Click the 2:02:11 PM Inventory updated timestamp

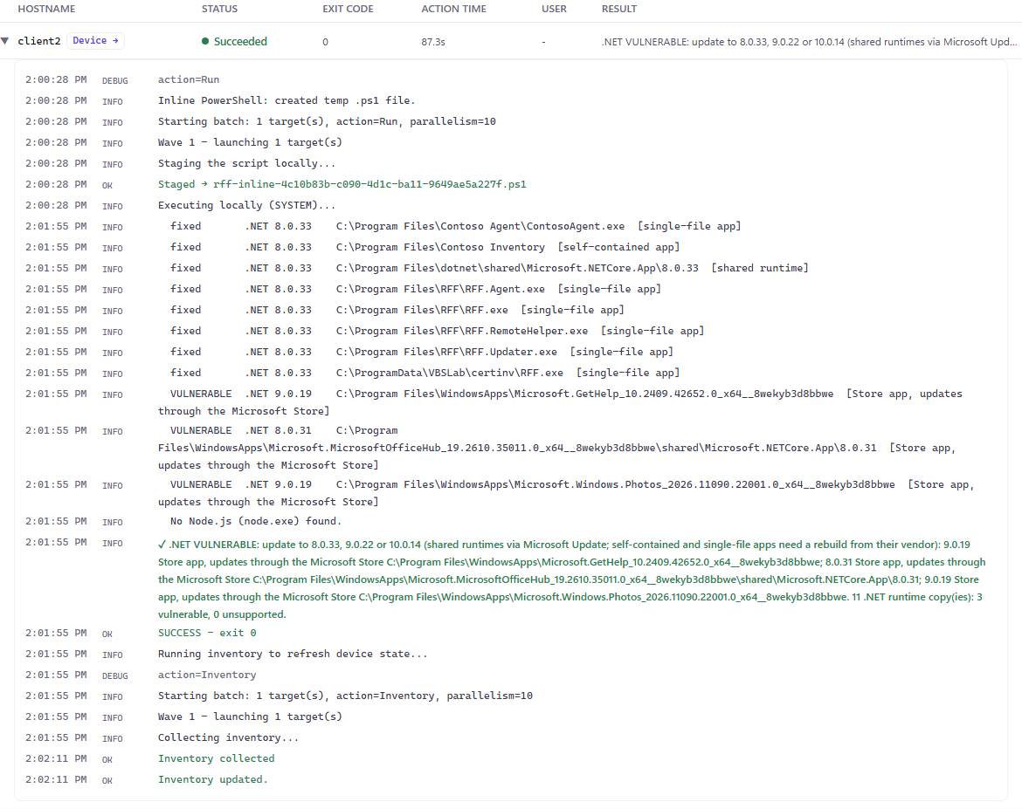point(55,779)
